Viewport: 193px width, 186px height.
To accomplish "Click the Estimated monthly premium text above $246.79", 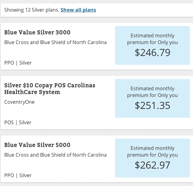I will (152, 39).
